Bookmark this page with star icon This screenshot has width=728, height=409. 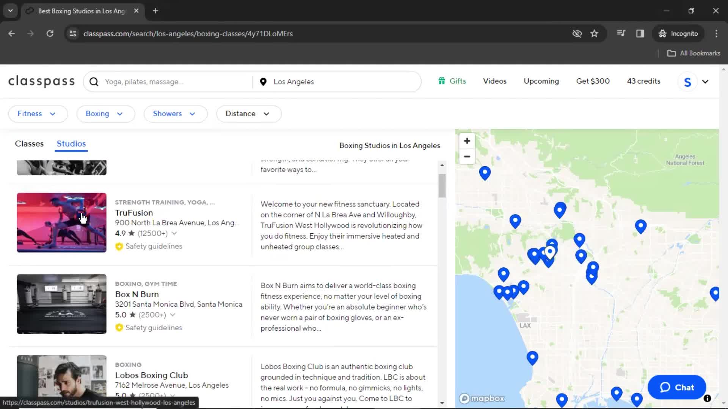594,34
